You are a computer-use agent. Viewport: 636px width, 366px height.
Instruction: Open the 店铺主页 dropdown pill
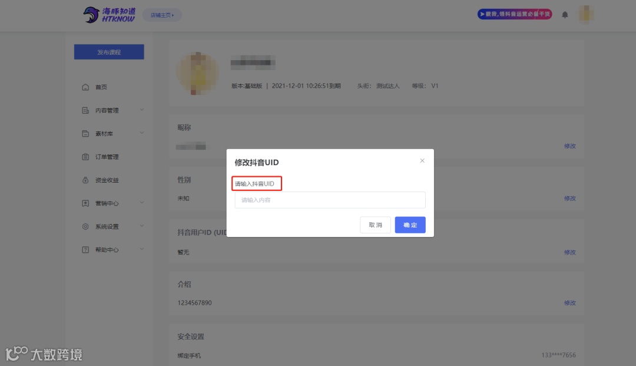click(x=163, y=15)
